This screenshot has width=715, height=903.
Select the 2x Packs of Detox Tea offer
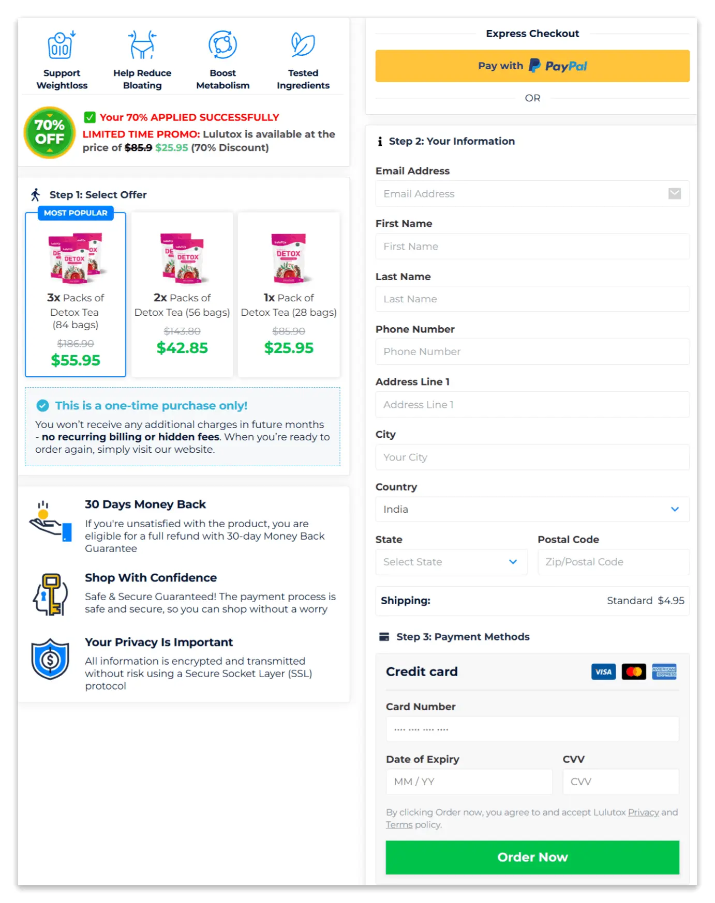point(182,295)
